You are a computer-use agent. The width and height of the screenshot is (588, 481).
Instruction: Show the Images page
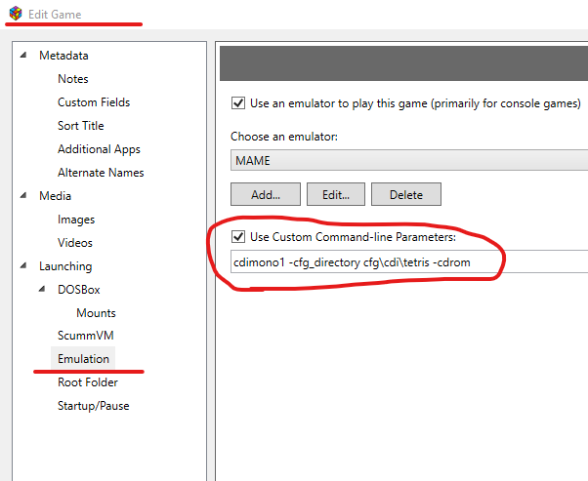click(x=76, y=220)
